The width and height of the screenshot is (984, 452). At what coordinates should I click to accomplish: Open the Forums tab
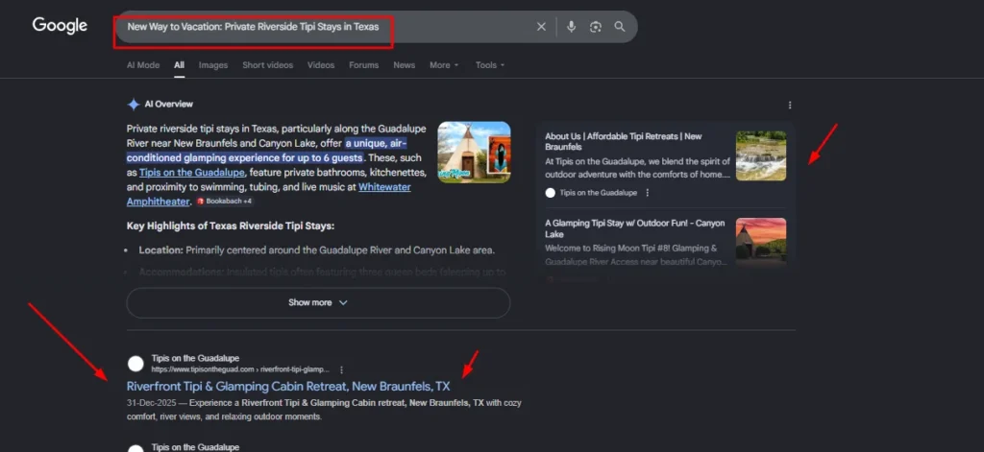tap(364, 65)
